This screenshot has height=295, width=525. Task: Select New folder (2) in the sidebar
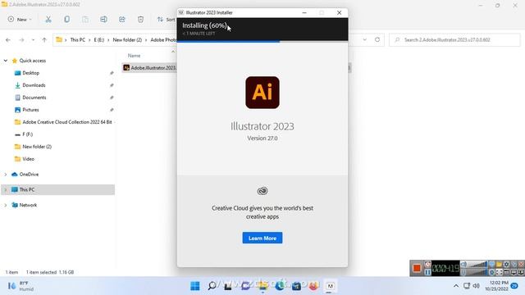pos(37,147)
